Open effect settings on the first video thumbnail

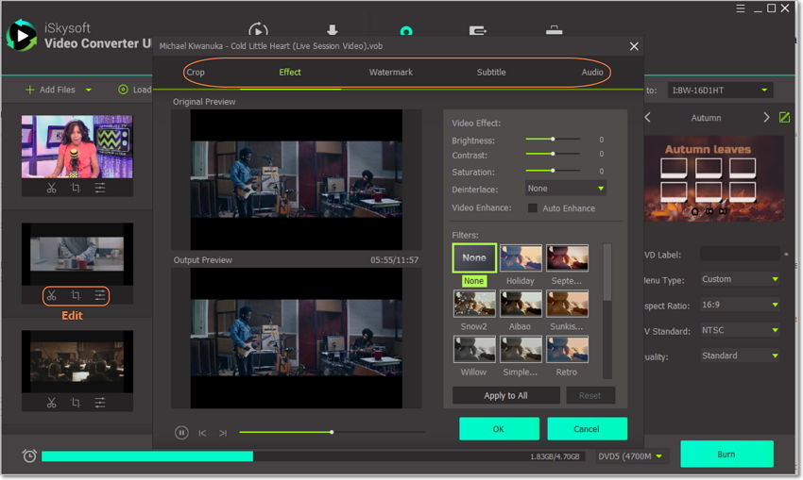pyautogui.click(x=100, y=188)
